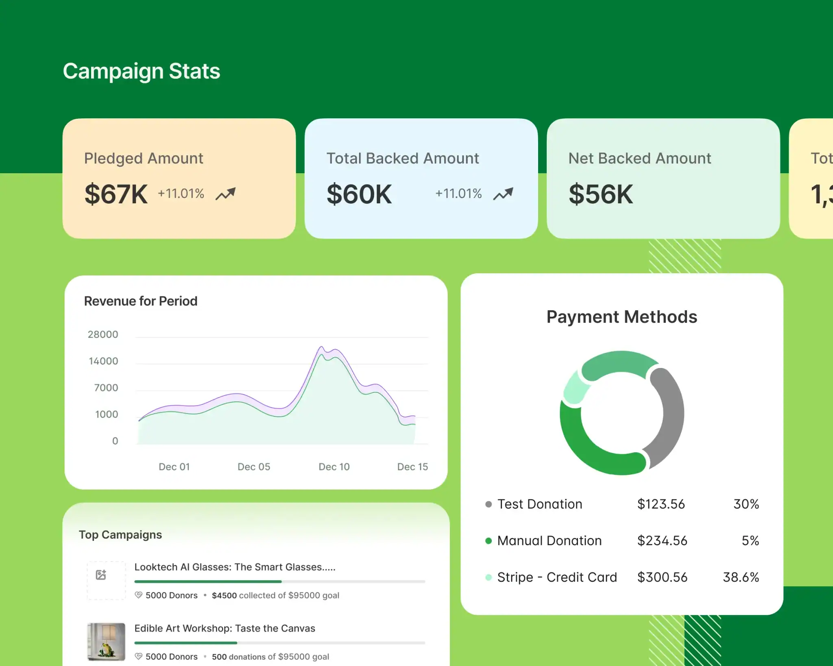Open the Edible Art Workshop thumbnail image
This screenshot has height=666, width=833.
[106, 642]
